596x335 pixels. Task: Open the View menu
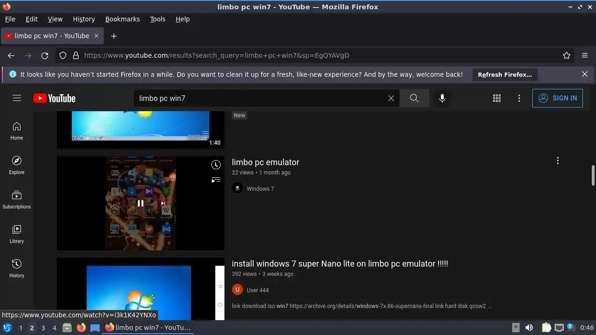55,19
